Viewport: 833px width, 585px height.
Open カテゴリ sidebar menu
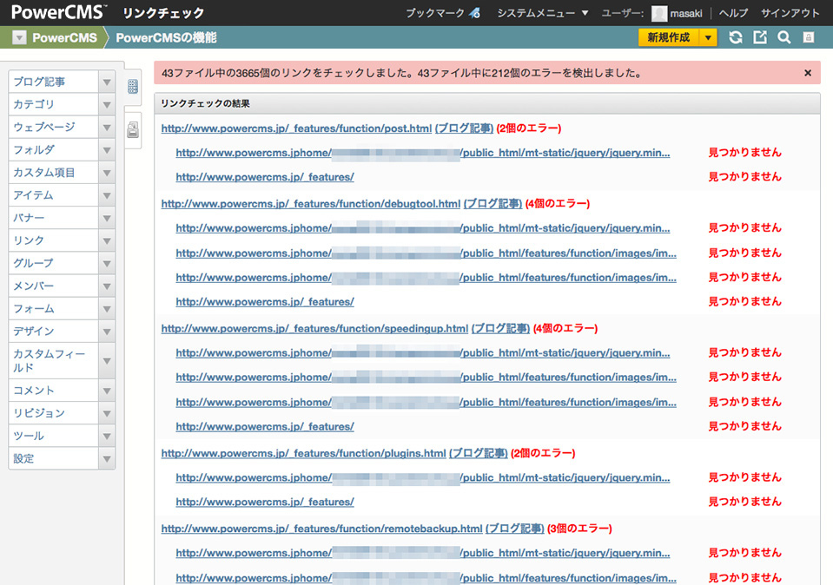pyautogui.click(x=54, y=104)
